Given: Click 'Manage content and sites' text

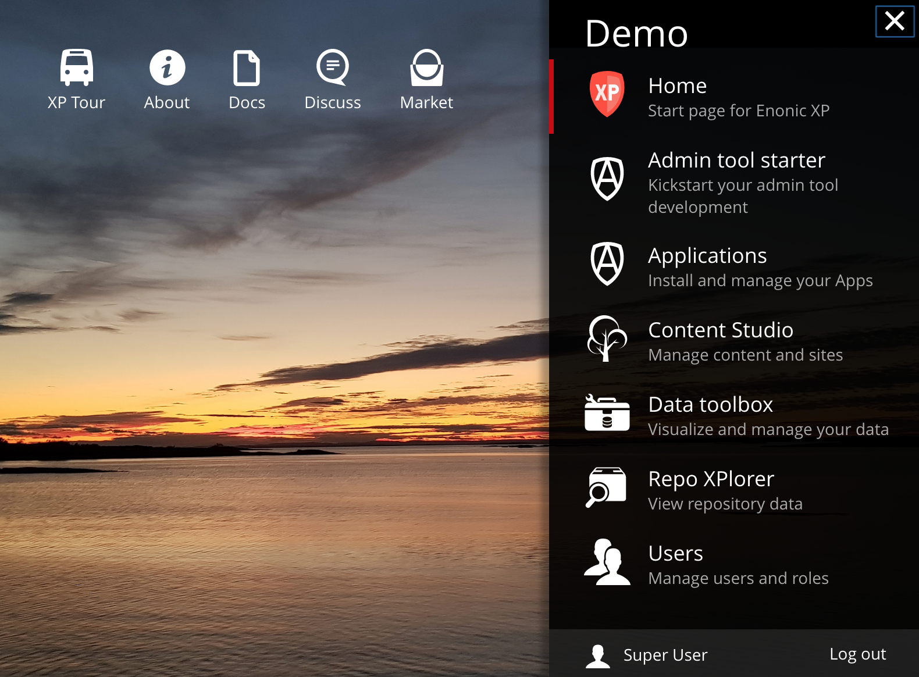Looking at the screenshot, I should (746, 355).
